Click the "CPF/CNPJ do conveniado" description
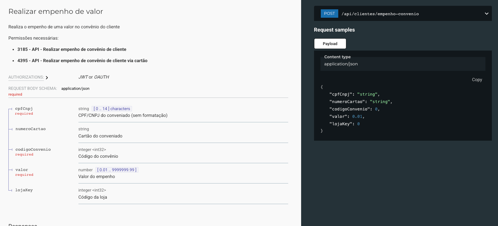The width and height of the screenshot is (498, 226). coord(123,115)
